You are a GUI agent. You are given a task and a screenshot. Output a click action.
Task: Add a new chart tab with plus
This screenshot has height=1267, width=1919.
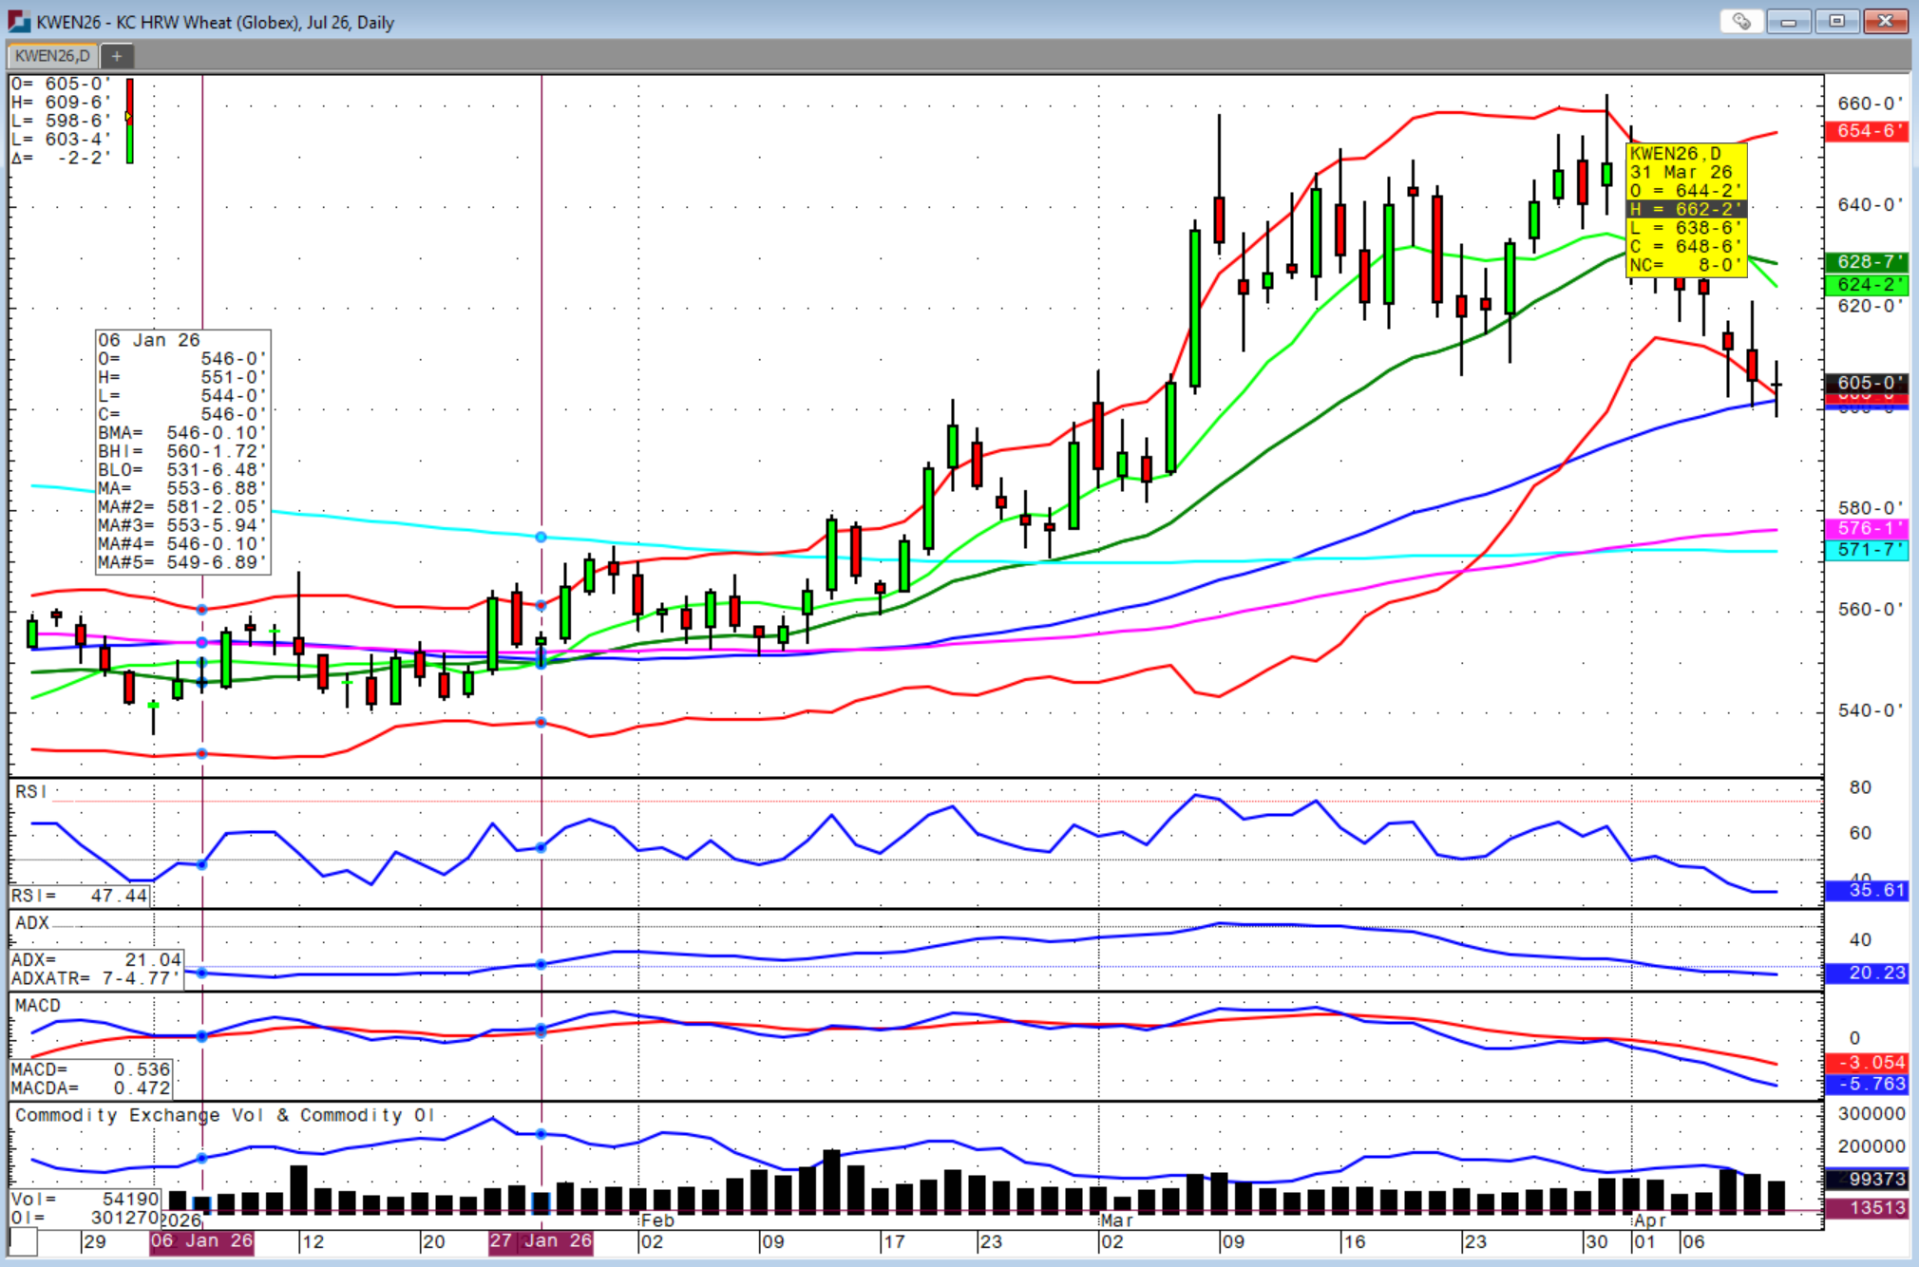pos(117,56)
